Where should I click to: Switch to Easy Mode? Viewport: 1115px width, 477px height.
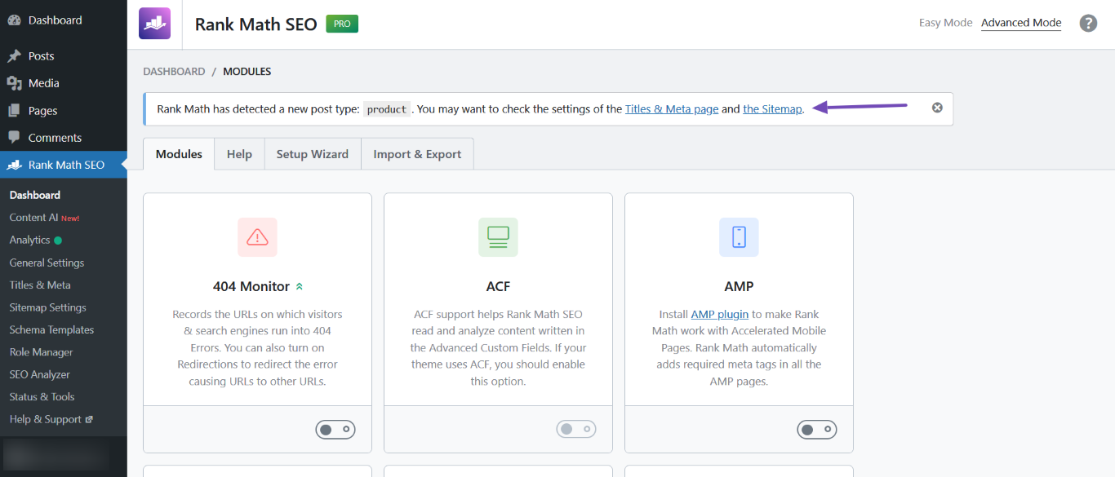[x=945, y=23]
